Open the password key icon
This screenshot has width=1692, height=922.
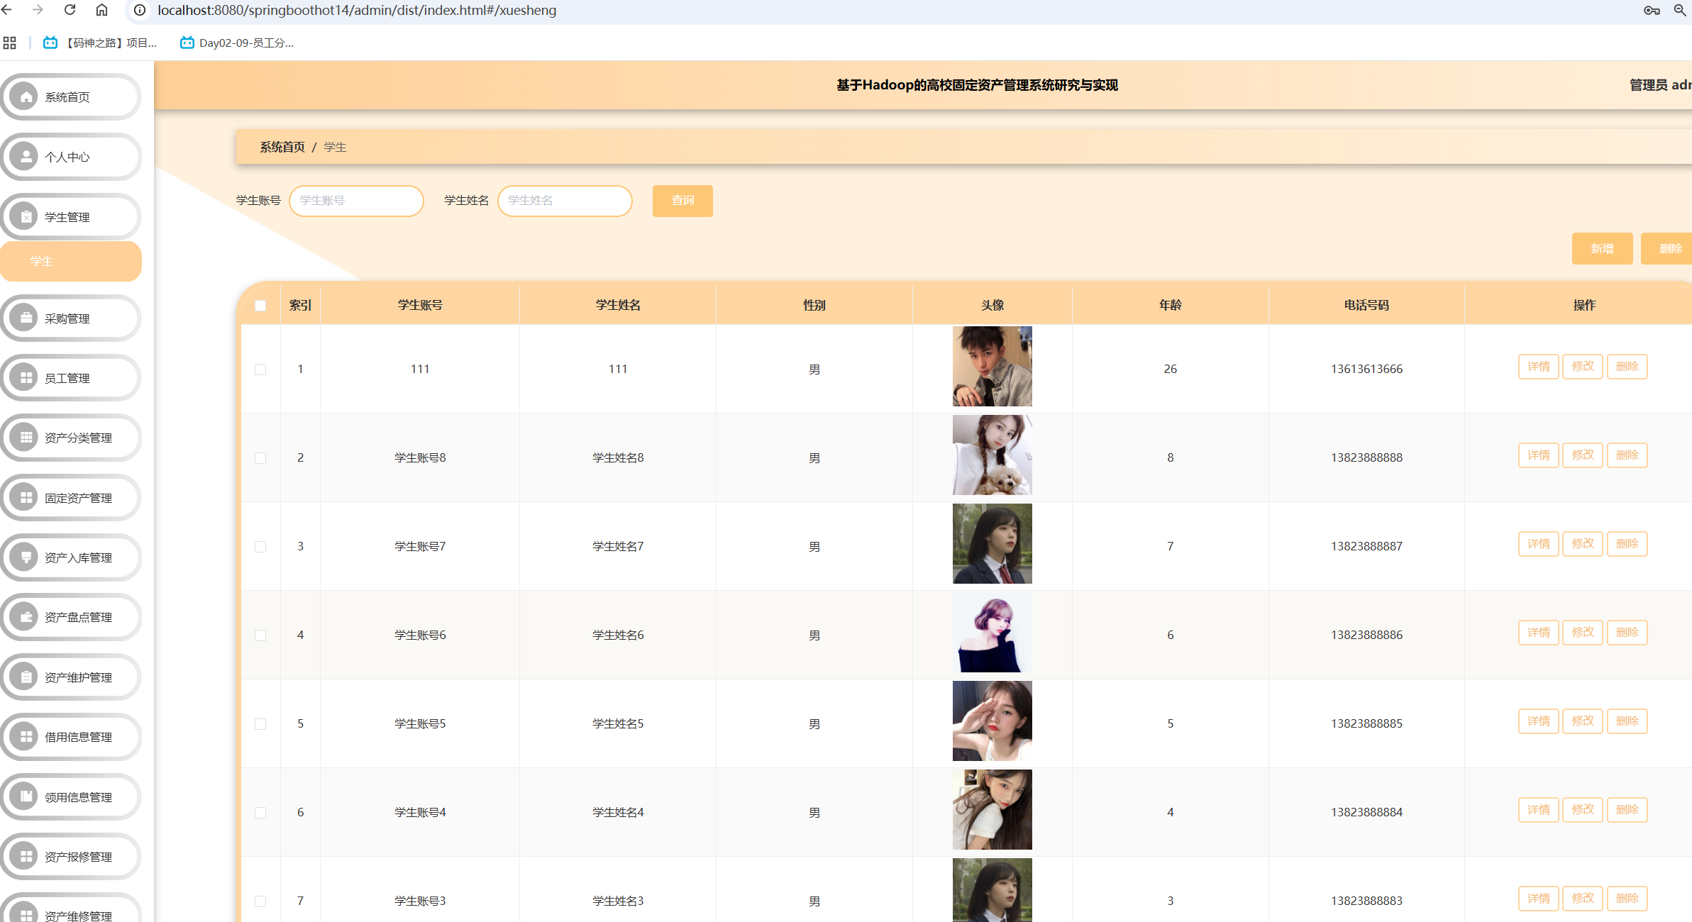1652,10
